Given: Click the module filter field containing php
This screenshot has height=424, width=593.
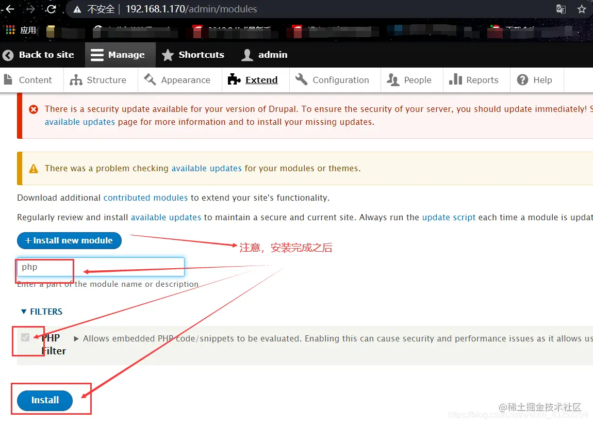Looking at the screenshot, I should pyautogui.click(x=101, y=267).
